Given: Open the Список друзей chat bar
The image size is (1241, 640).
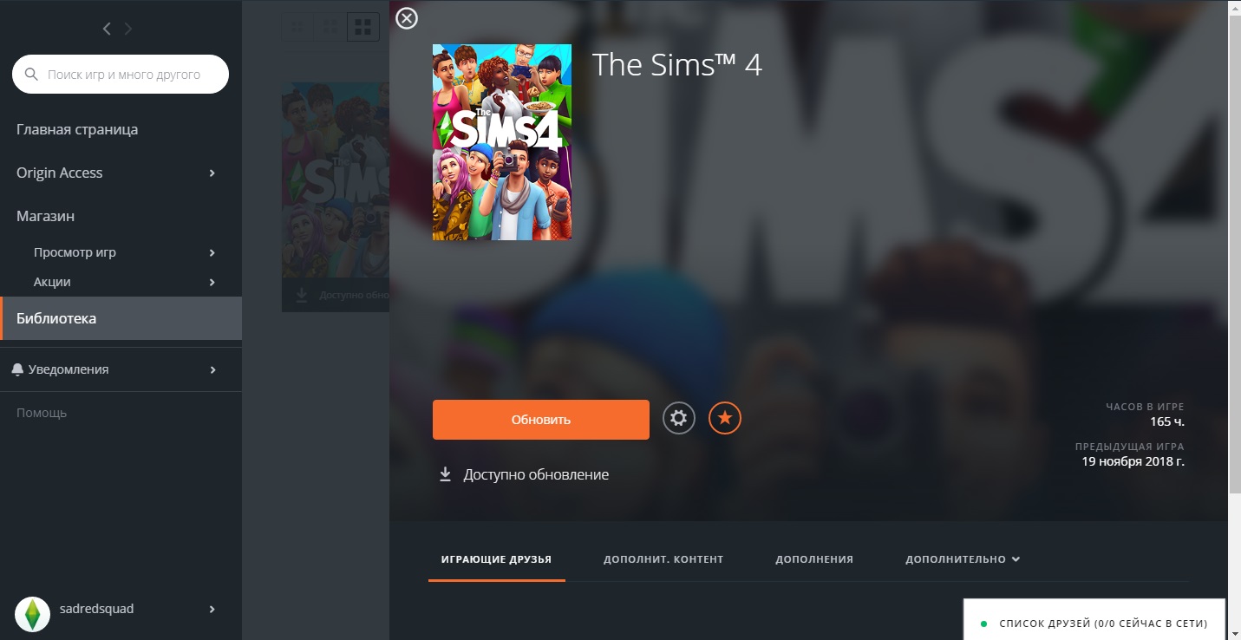Looking at the screenshot, I should tap(1094, 624).
